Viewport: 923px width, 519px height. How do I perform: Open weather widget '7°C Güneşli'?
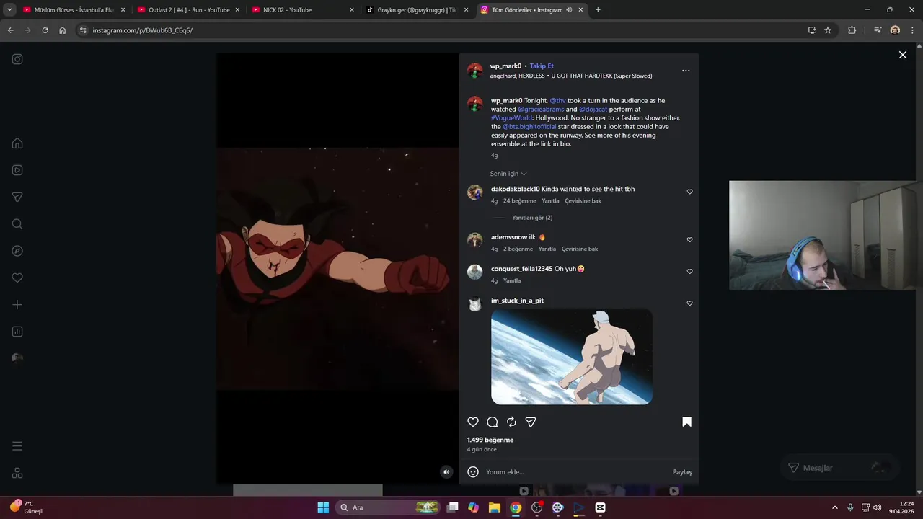27,507
